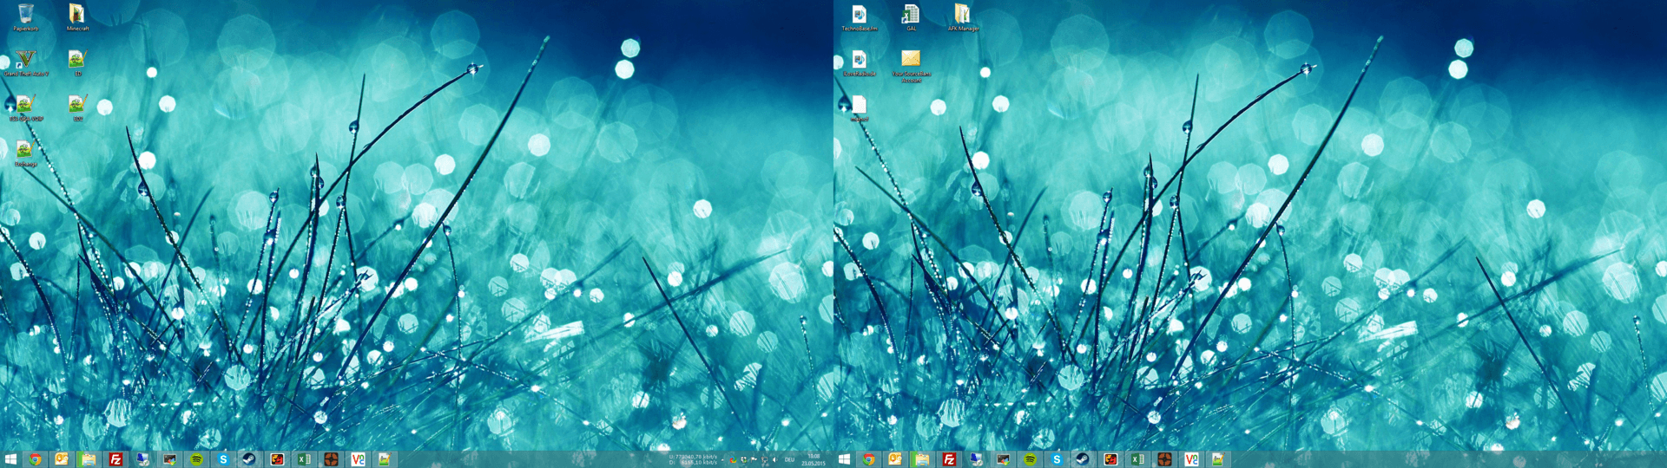Screen dimensions: 1667x468
Task: Open the DEU input language selector
Action: (789, 459)
